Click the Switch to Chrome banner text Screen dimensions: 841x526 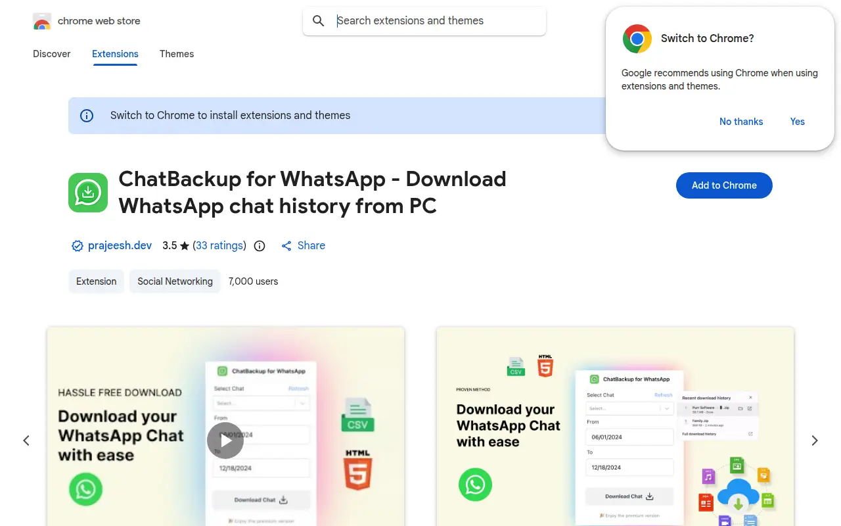pyautogui.click(x=230, y=116)
